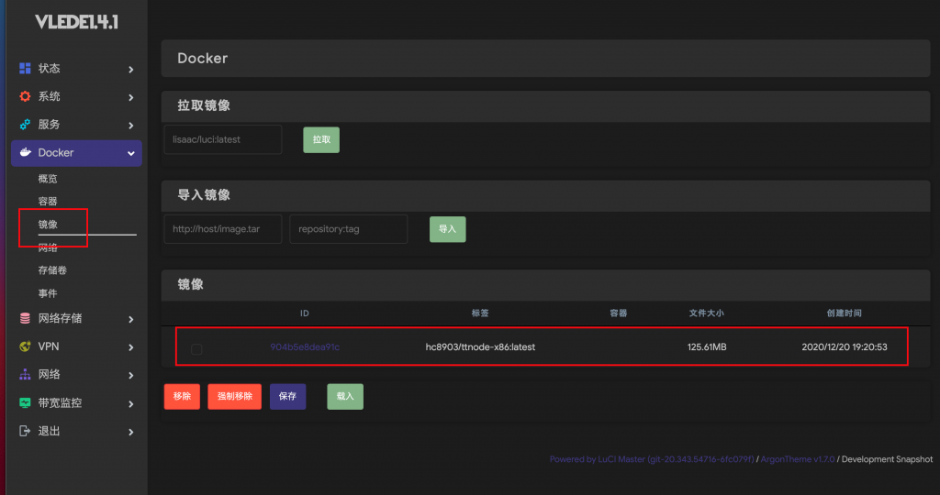Collapse the Docker menu chevron
This screenshot has width=940, height=495.
pyautogui.click(x=131, y=153)
